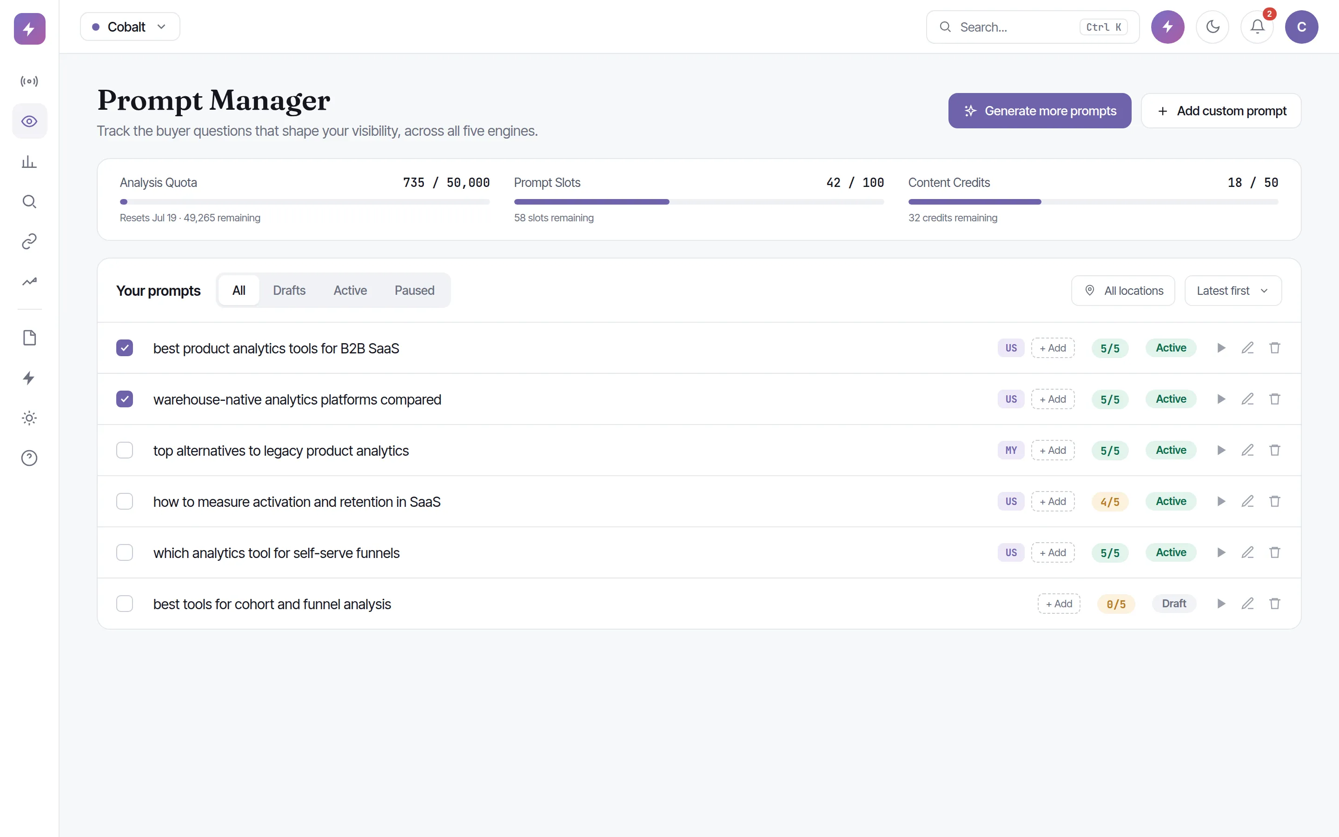Delete the warehouse-native analytics prompt
The width and height of the screenshot is (1339, 837).
point(1275,399)
